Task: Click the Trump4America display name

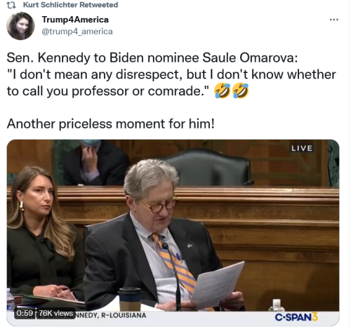Action: (x=75, y=20)
